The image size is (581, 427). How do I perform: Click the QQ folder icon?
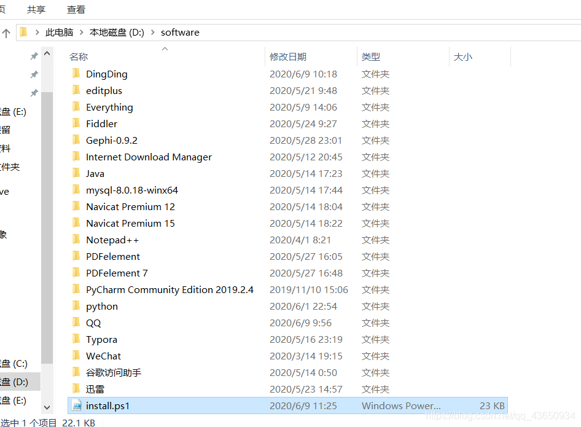pos(76,323)
